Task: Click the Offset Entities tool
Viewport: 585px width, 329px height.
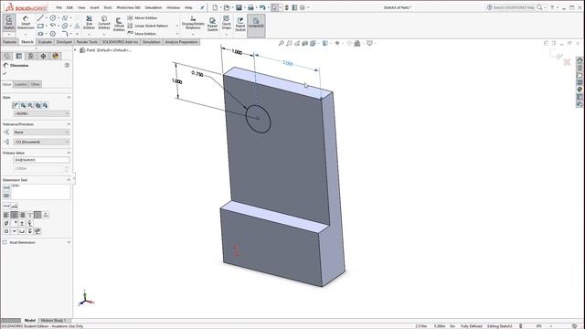Action: coord(119,25)
